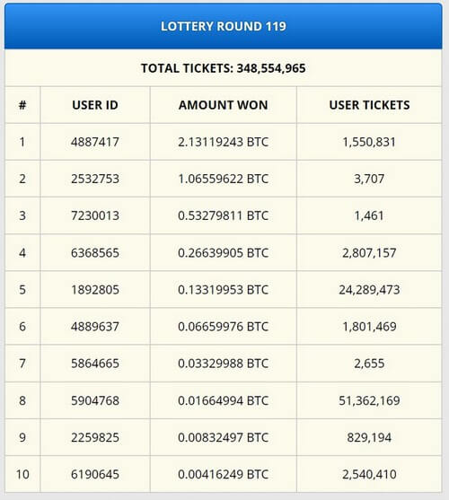Click ticket count 51,362,169
This screenshot has height=500, width=449.
coord(369,400)
